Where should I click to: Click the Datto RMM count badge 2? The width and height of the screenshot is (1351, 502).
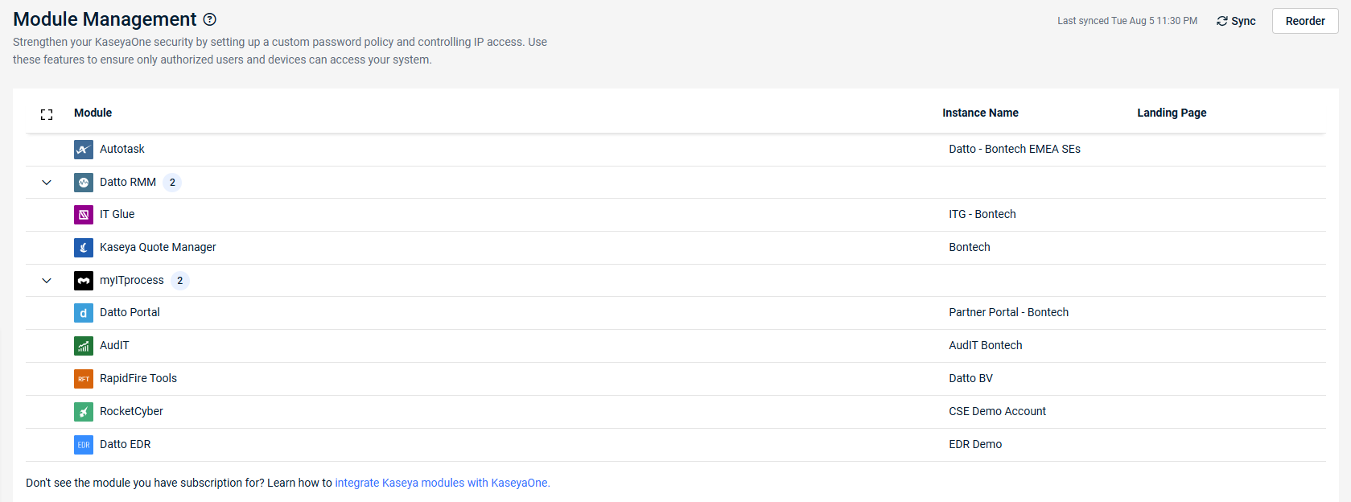point(172,183)
